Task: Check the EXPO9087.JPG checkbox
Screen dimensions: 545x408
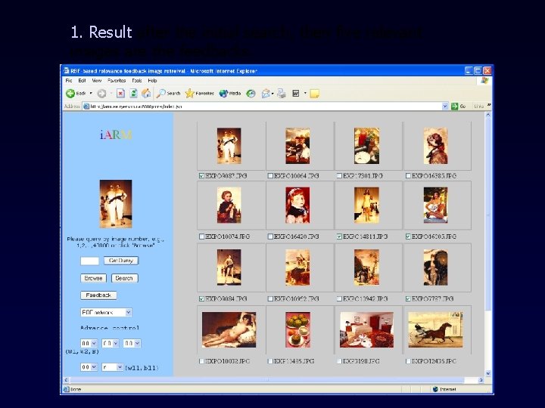Action: 201,176
